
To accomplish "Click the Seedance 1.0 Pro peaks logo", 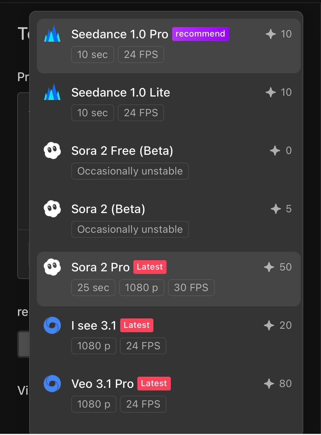I will point(52,34).
